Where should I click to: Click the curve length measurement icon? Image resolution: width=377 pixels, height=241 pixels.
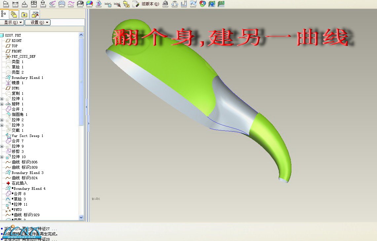(6, 4)
